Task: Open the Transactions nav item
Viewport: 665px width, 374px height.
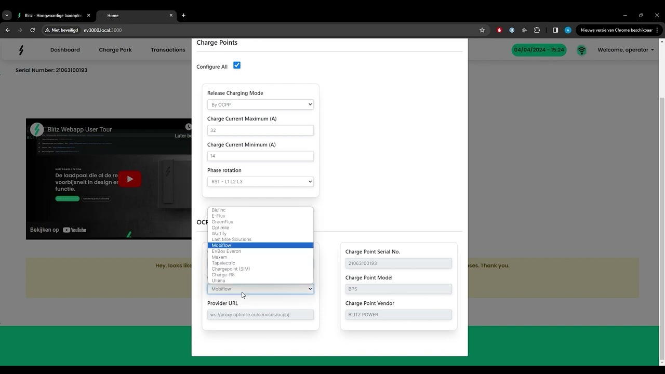Action: coord(168,50)
